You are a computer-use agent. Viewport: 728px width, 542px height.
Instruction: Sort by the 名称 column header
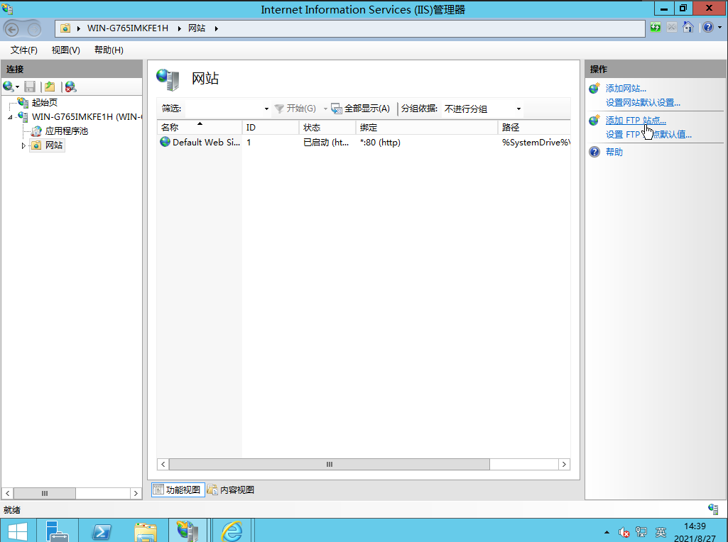point(200,127)
